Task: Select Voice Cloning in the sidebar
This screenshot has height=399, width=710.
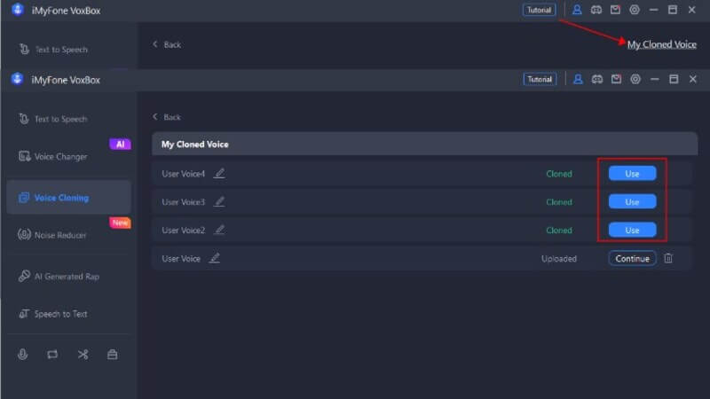Action: click(69, 198)
